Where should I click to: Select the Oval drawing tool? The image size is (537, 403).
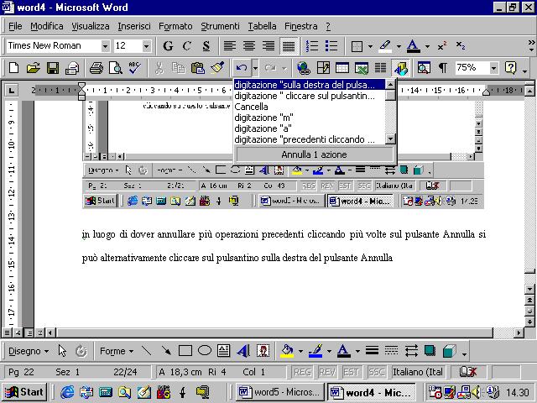coord(205,351)
